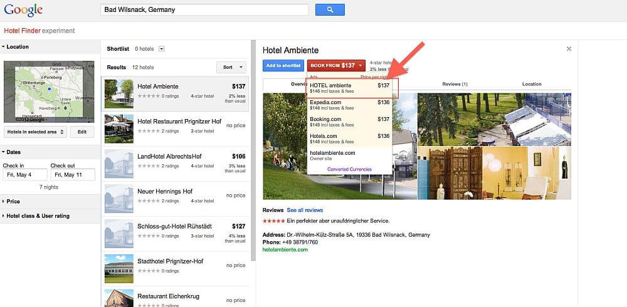The image size is (627, 307).
Task: Click the 7 nights label
Action: point(49,187)
